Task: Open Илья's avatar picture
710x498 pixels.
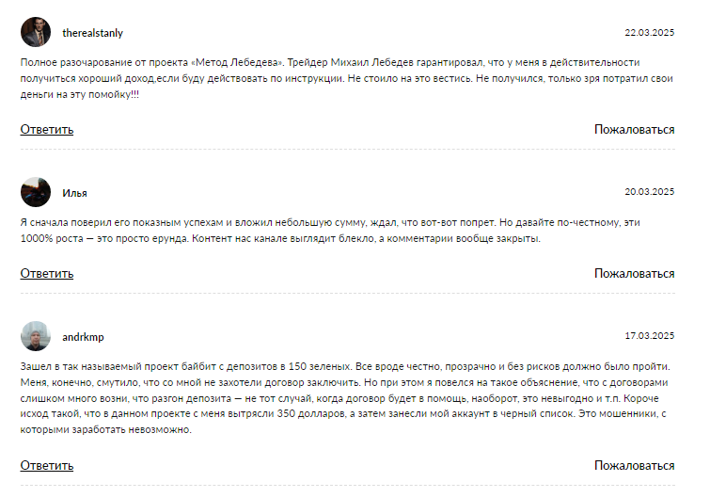Action: click(x=36, y=192)
